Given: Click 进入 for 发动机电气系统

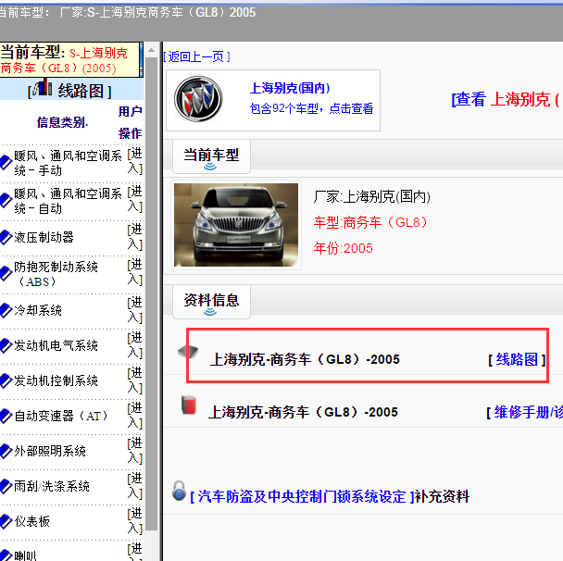Looking at the screenshot, I should pos(134,345).
